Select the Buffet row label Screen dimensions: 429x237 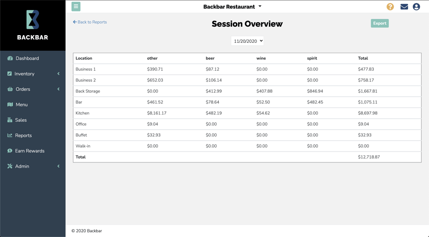81,135
